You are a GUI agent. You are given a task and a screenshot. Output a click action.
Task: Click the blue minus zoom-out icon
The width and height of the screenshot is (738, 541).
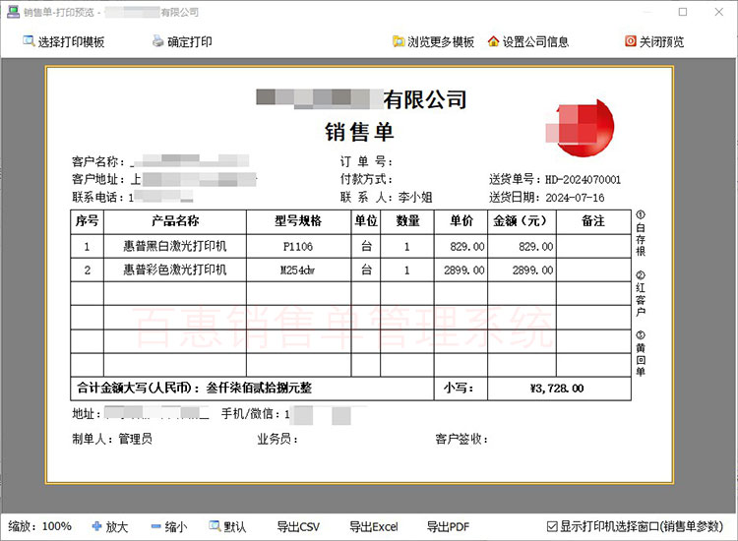pos(156,526)
